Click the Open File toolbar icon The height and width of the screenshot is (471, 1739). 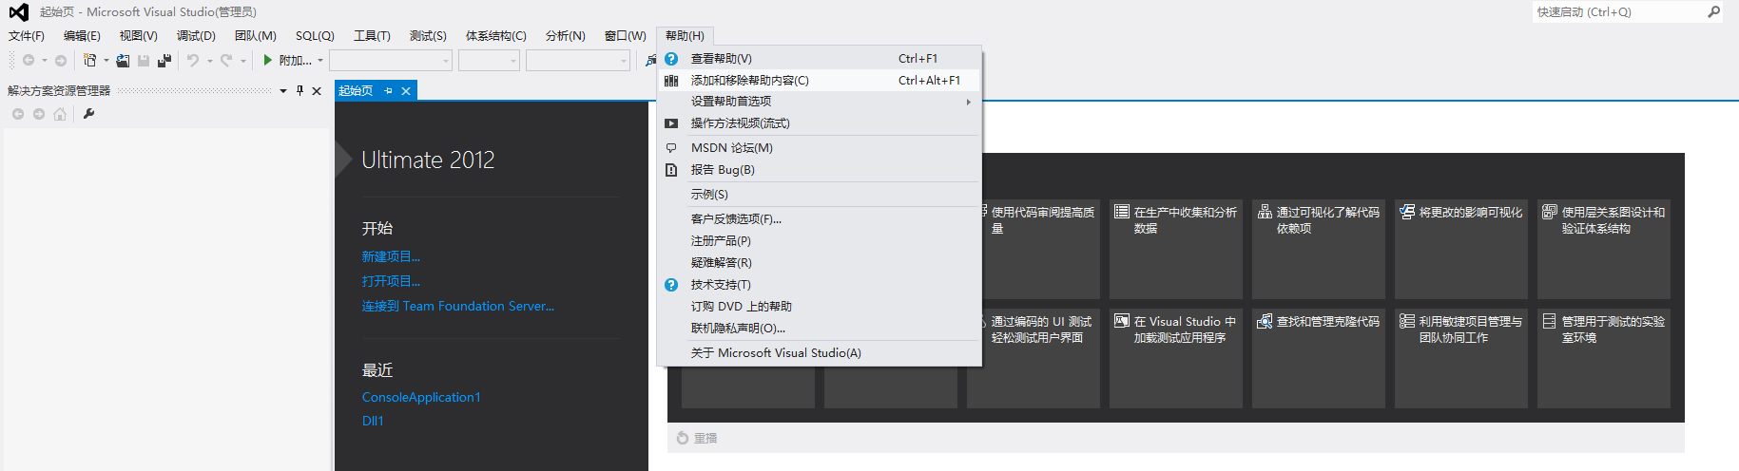tap(123, 61)
